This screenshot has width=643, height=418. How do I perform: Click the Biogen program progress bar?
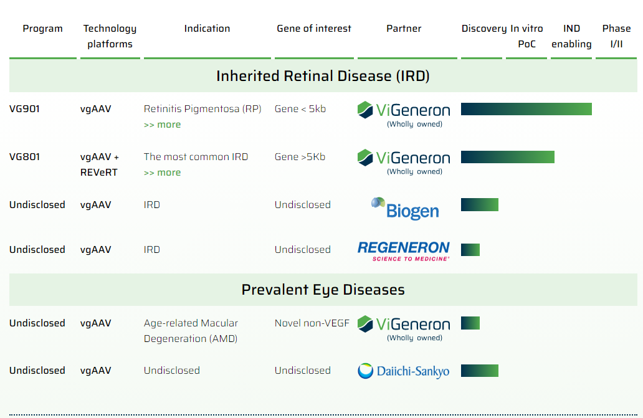click(x=479, y=204)
